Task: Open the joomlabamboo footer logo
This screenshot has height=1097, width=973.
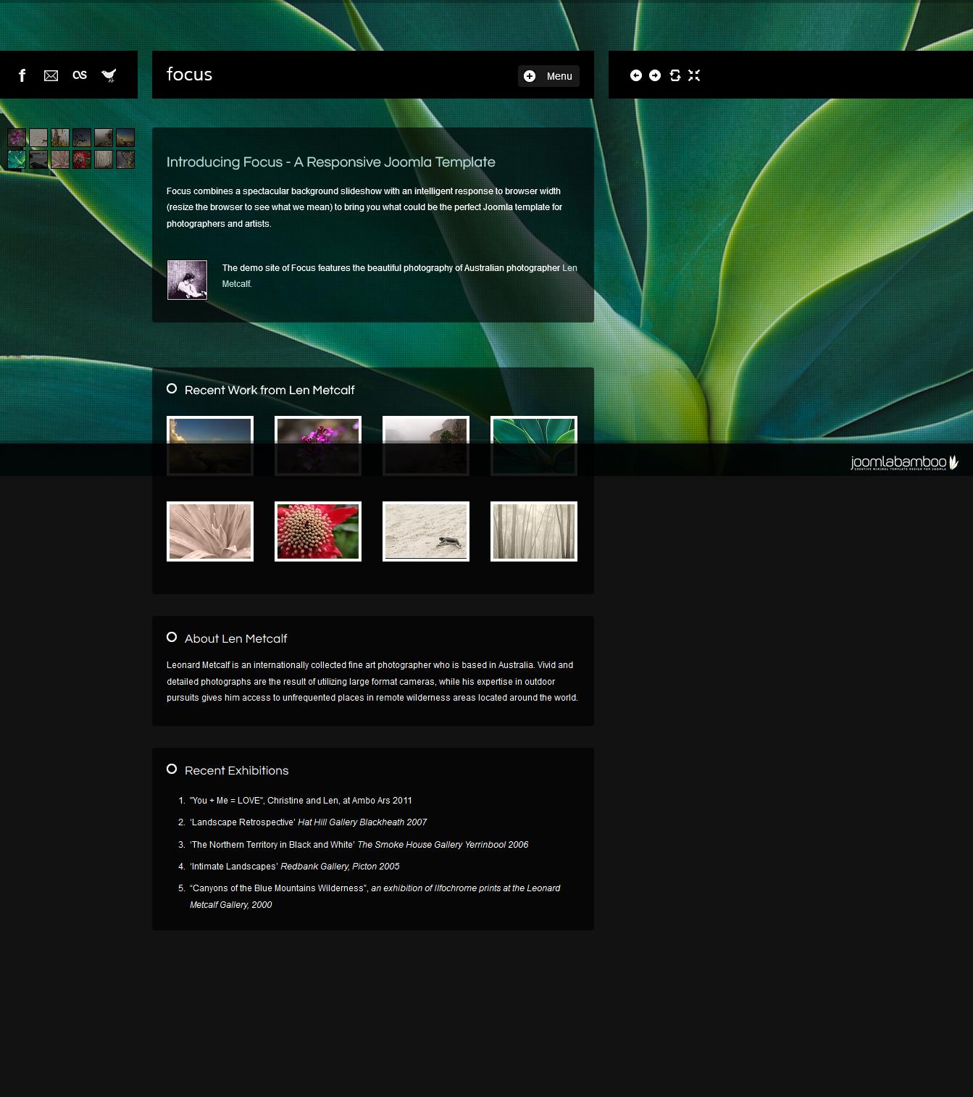Action: [x=904, y=462]
